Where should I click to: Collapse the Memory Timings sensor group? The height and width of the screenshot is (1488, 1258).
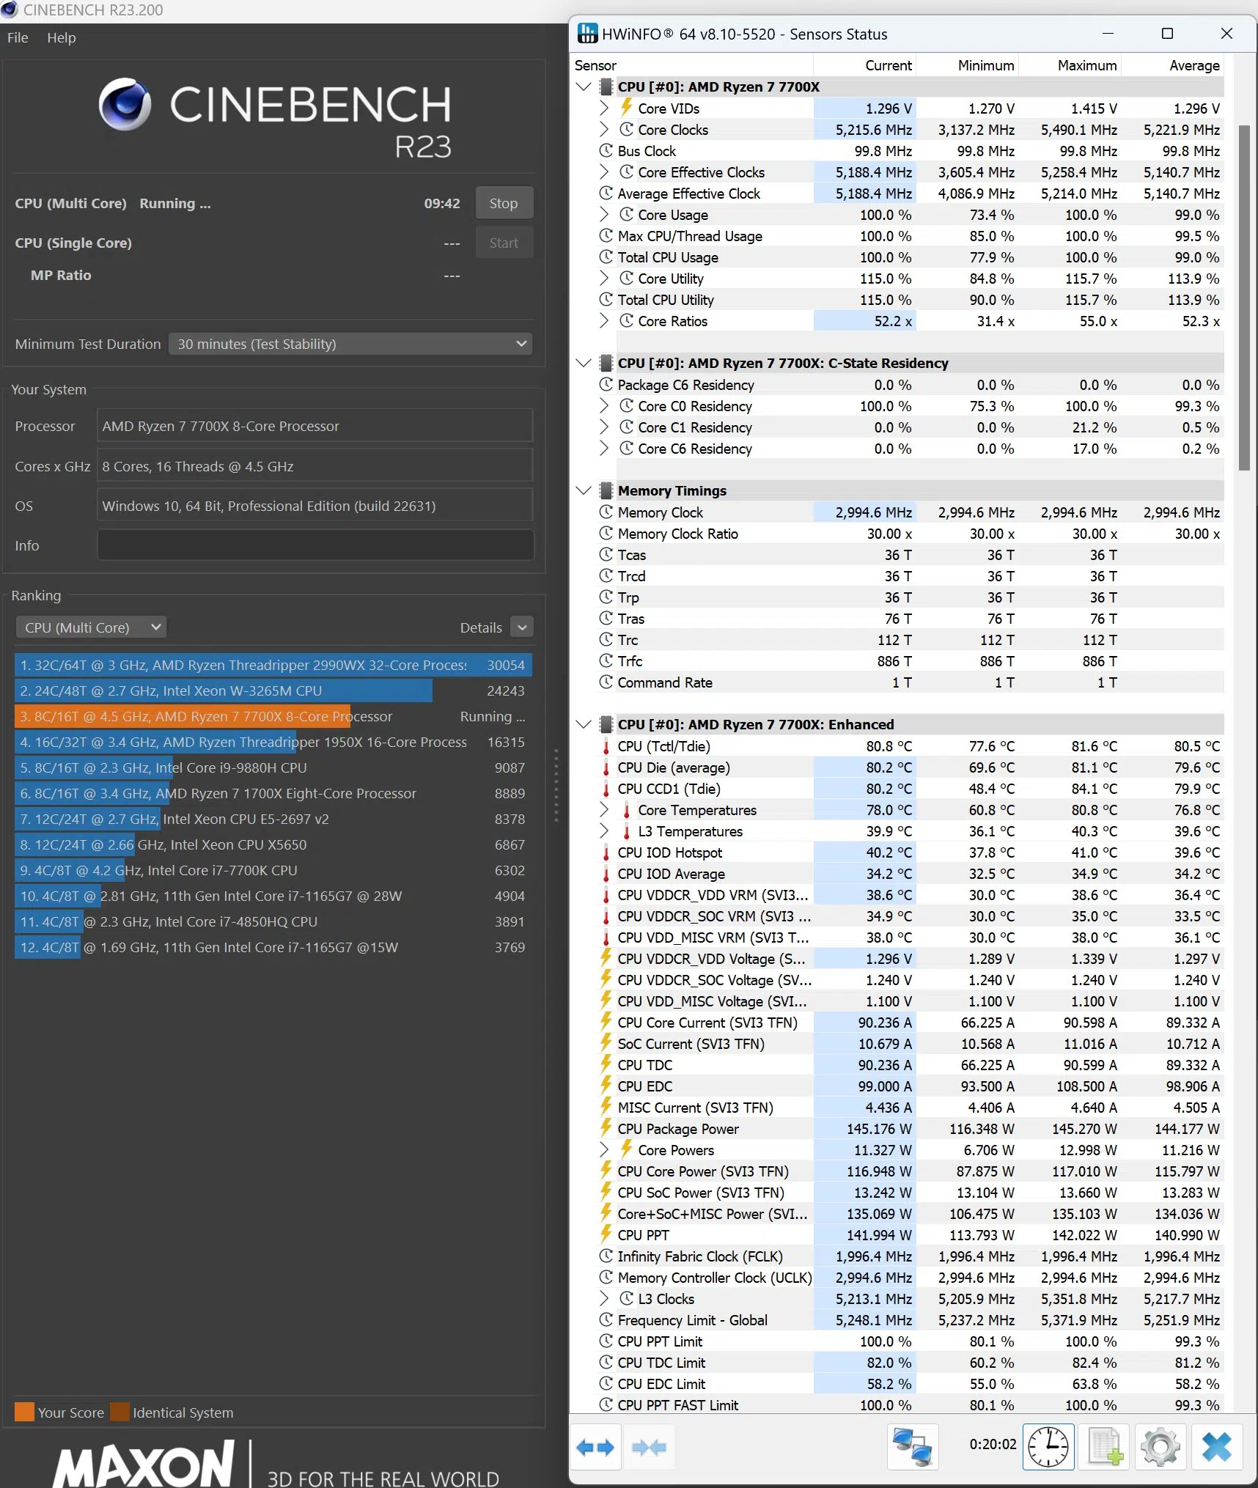584,490
